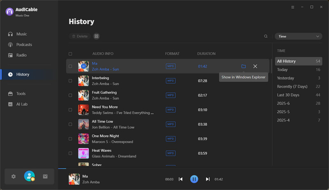Click the Delete button
This screenshot has height=190, width=329.
click(80, 36)
